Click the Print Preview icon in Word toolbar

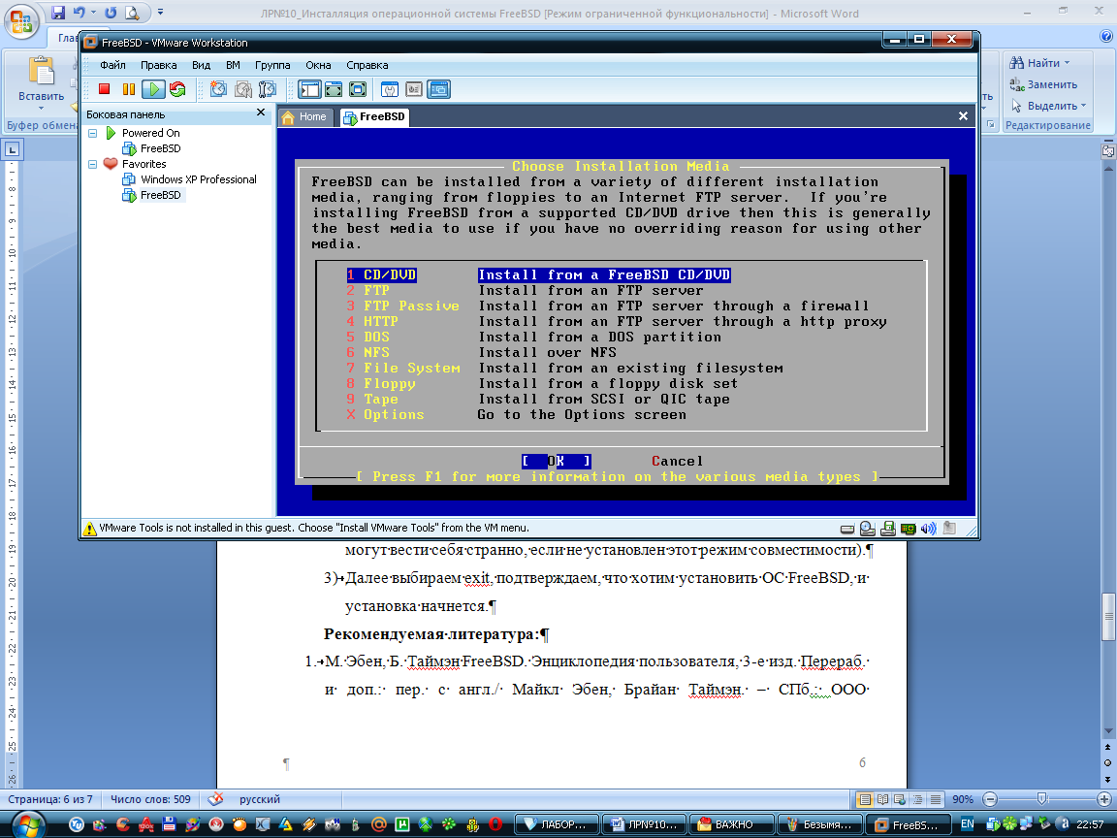click(133, 12)
